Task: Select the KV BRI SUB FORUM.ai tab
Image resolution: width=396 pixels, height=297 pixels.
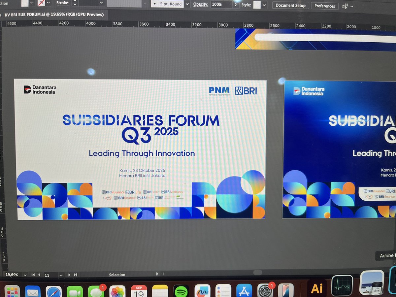Action: [54, 15]
